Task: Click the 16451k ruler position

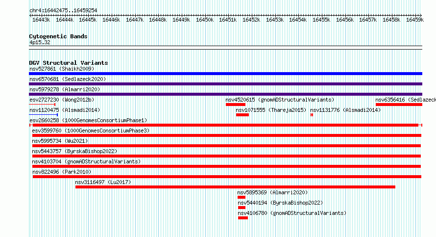Action: (228, 20)
